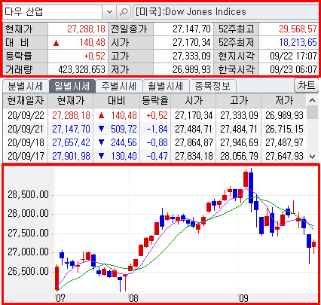Image resolution: width=321 pixels, height=305 pixels.
Task: Switch to the 월별시세 tab
Action: 166,87
